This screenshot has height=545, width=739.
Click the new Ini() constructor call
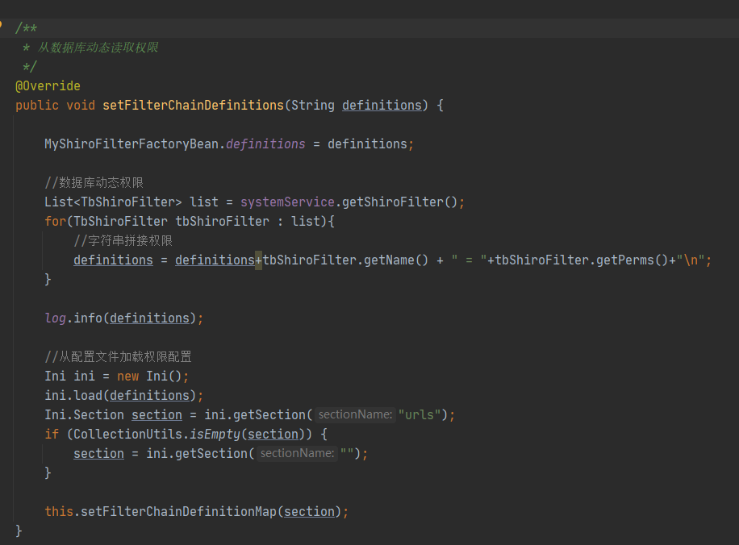click(149, 377)
